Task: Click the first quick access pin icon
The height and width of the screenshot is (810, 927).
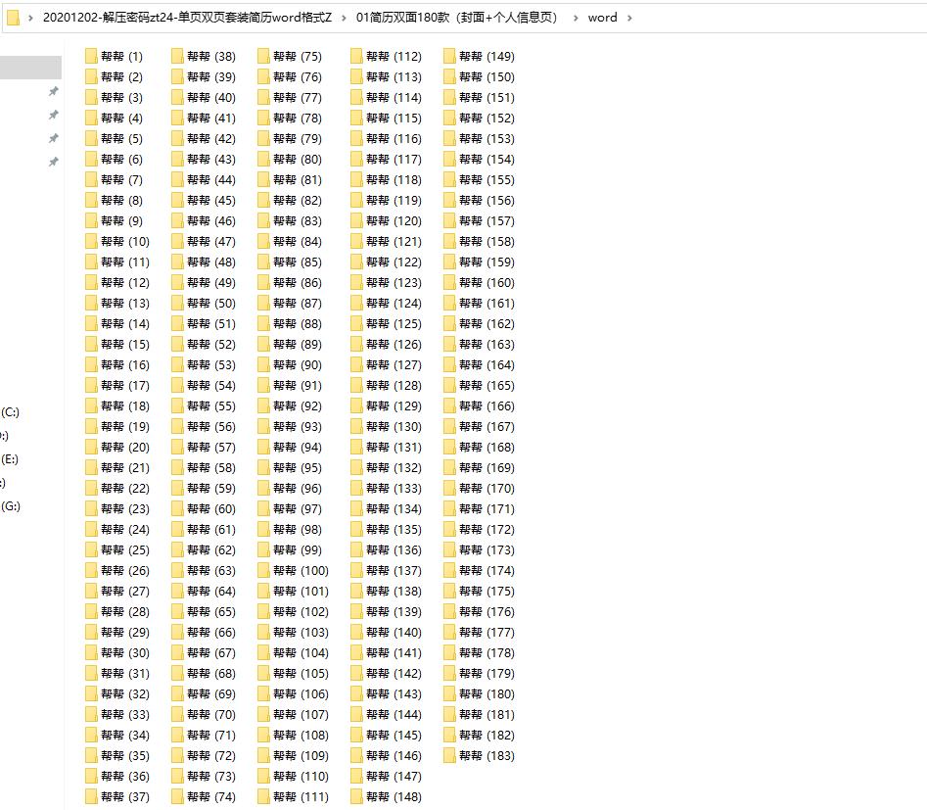Action: coord(53,91)
